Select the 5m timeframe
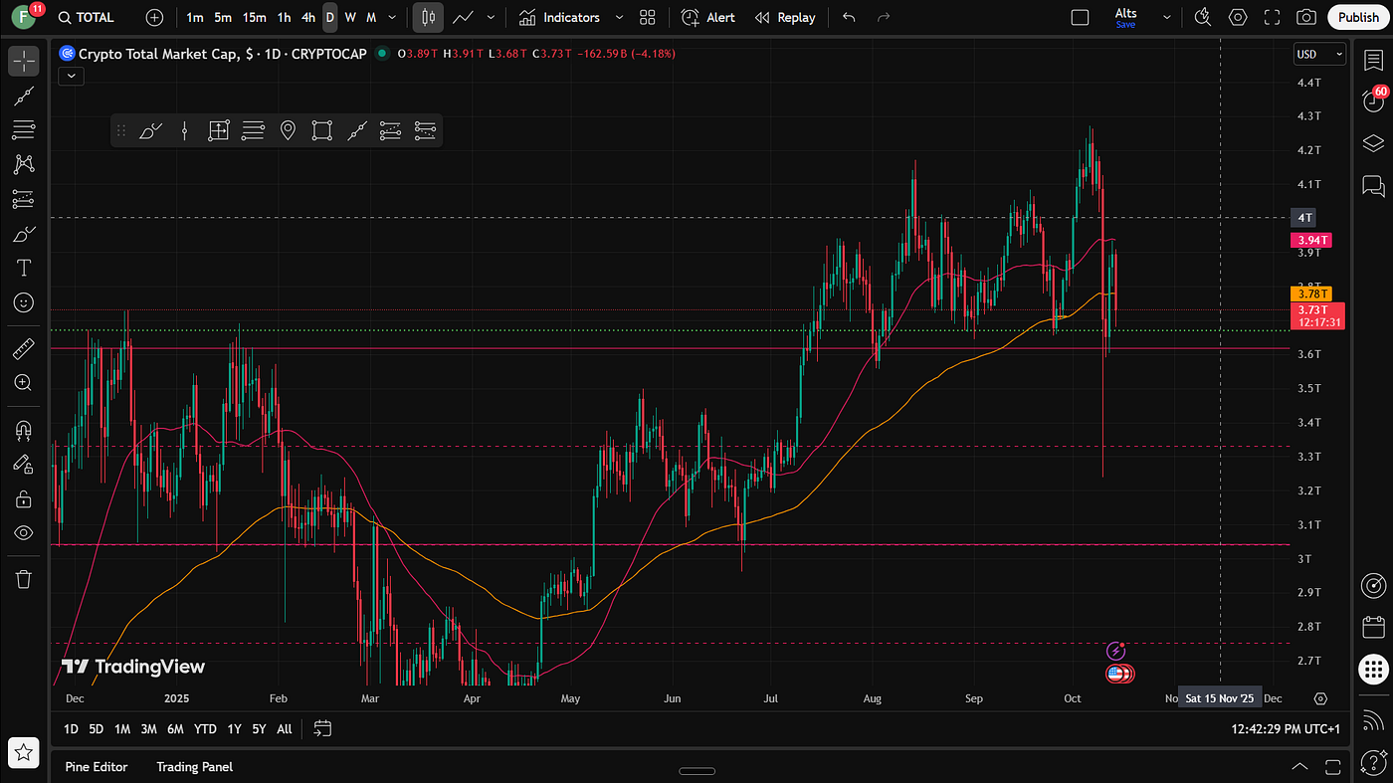This screenshot has height=783, width=1393. (x=223, y=17)
